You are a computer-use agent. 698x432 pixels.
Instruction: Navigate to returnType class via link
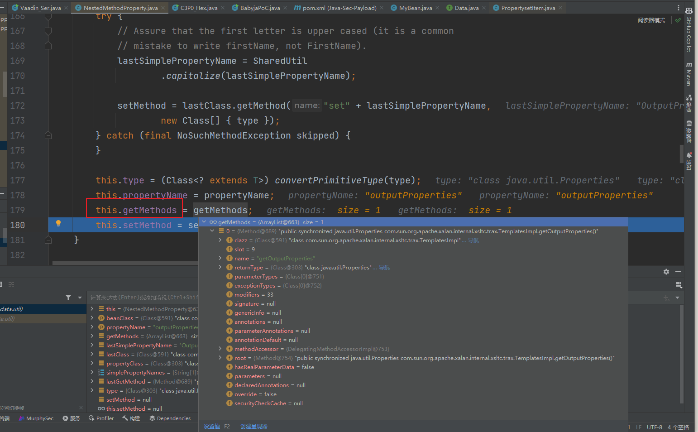click(x=384, y=267)
